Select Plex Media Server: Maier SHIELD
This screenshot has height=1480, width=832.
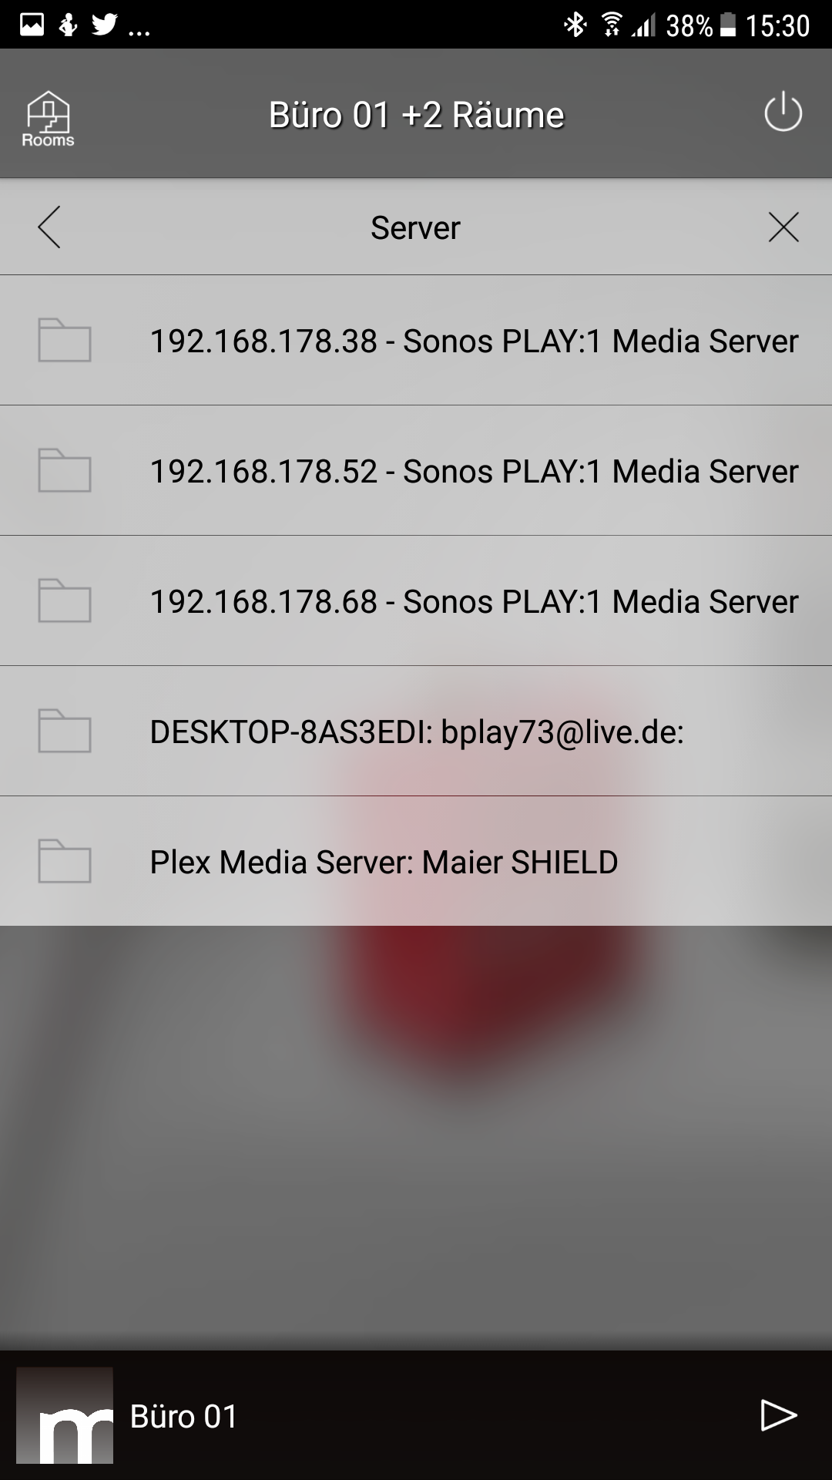point(384,862)
